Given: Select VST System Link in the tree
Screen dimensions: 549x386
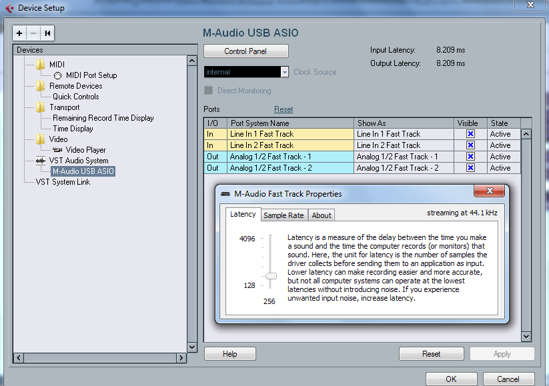Looking at the screenshot, I should 63,182.
